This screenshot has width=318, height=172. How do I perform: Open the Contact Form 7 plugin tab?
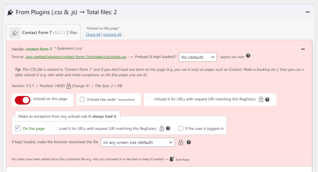(43, 32)
